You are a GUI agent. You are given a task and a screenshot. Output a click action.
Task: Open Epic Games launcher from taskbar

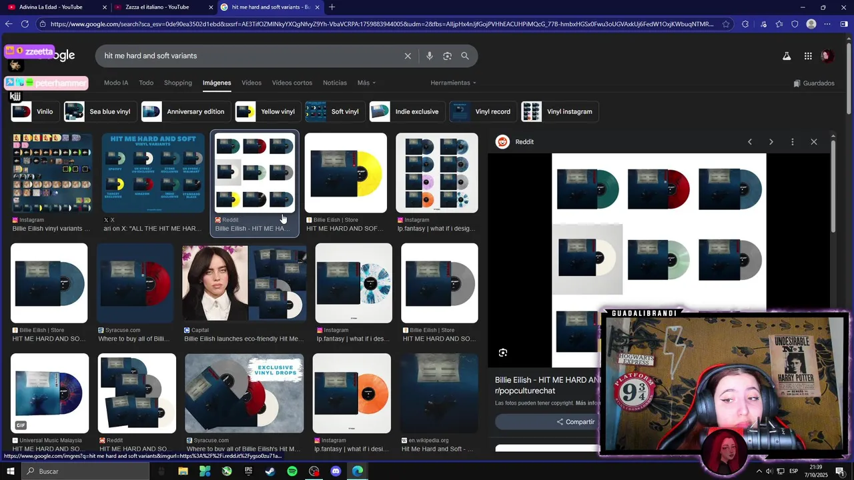tap(249, 471)
